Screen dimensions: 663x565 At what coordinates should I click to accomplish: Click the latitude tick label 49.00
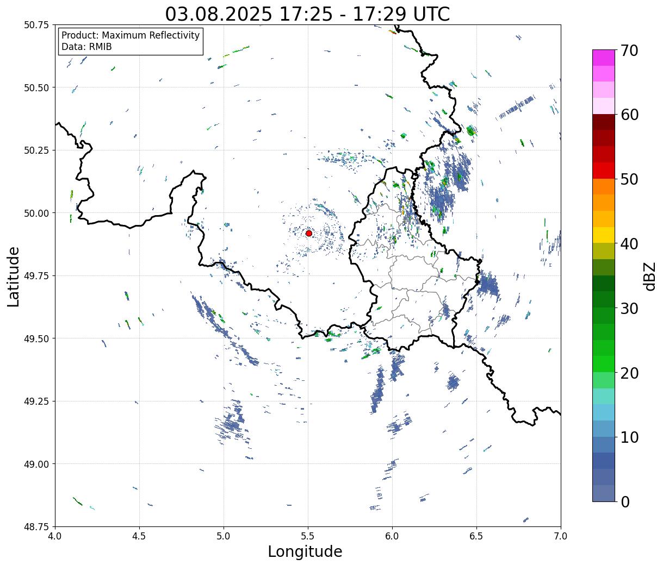tap(36, 464)
